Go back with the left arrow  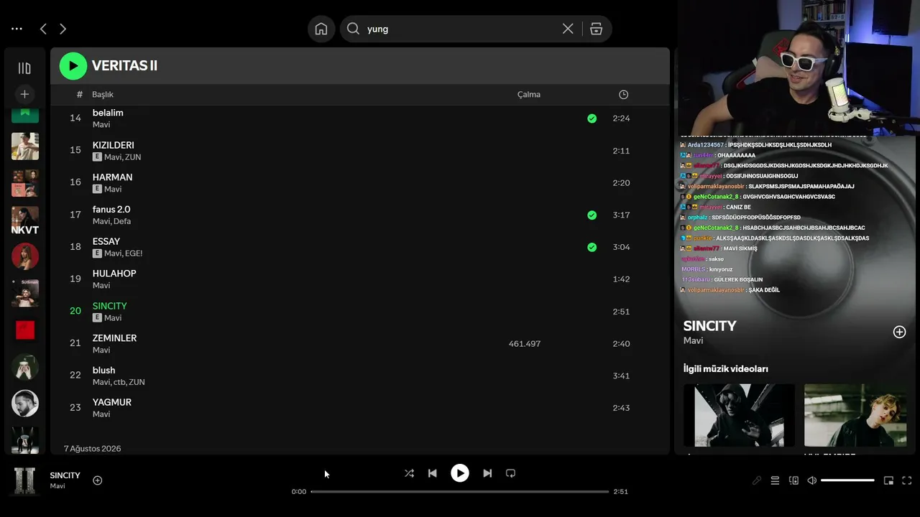coord(43,29)
